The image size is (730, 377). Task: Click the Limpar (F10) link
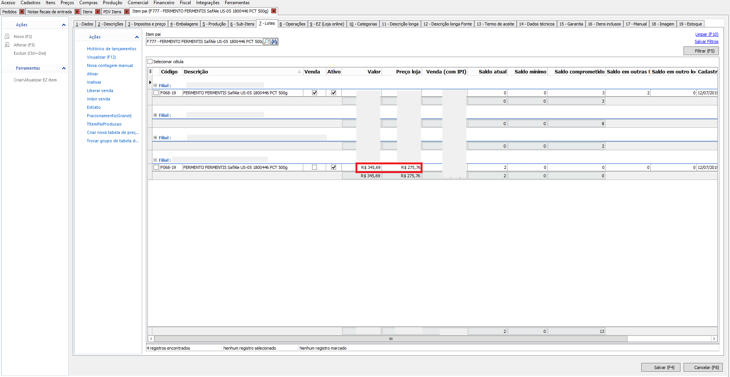[x=707, y=34]
